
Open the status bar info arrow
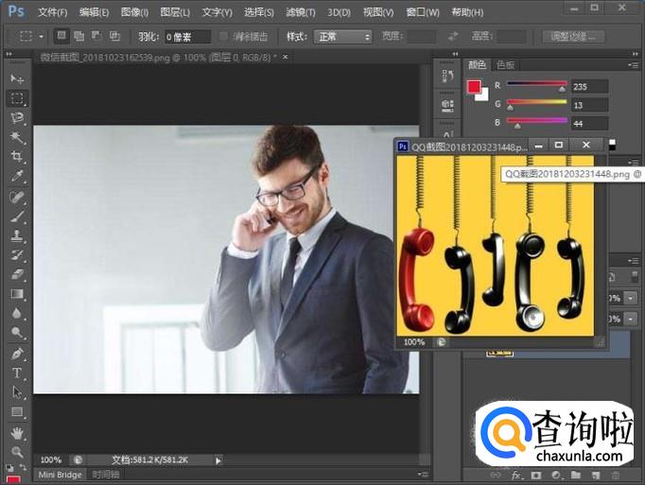218,460
